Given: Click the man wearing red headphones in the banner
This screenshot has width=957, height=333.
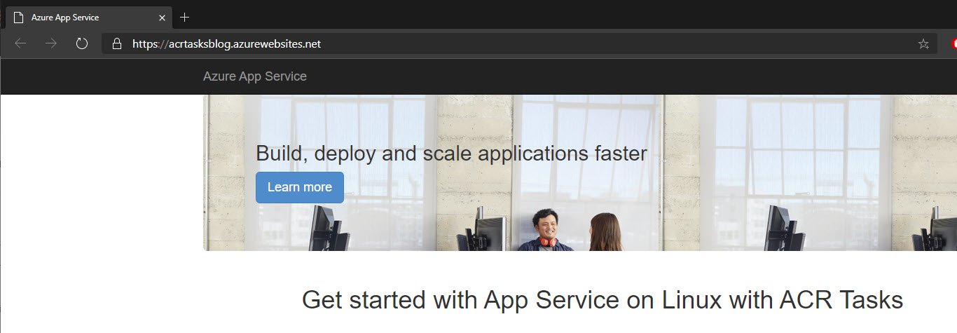Looking at the screenshot, I should click(x=545, y=230).
